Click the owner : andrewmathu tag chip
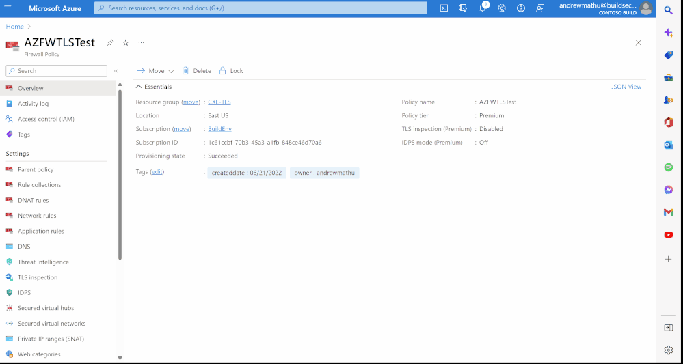The image size is (683, 364). pos(325,173)
